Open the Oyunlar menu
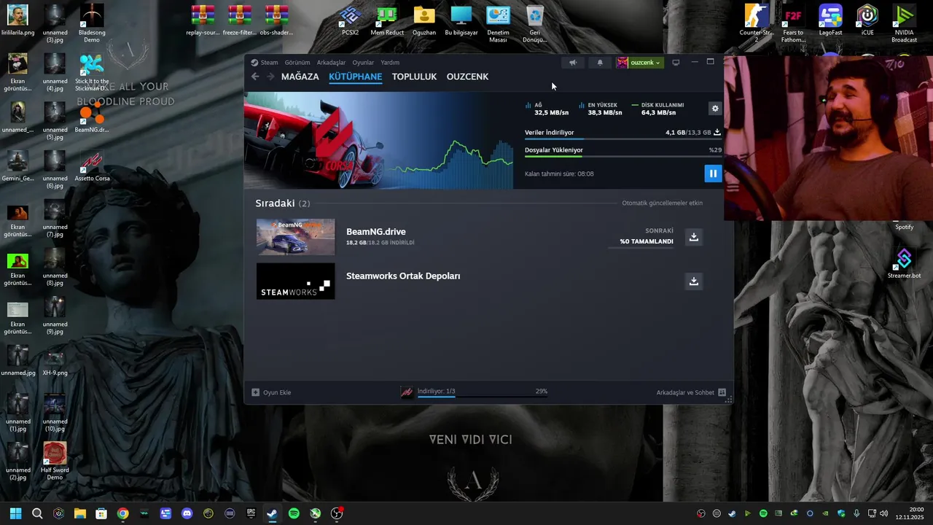Viewport: 933px width, 525px height. (x=363, y=63)
